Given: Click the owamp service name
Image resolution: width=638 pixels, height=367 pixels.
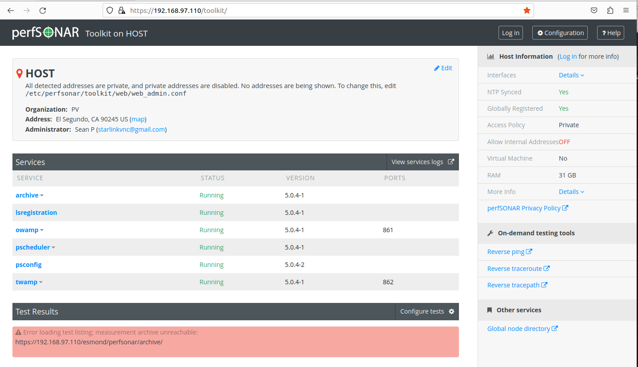Looking at the screenshot, I should pos(27,230).
